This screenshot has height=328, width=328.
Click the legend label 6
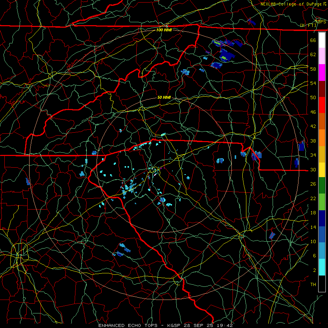(x=315, y=256)
